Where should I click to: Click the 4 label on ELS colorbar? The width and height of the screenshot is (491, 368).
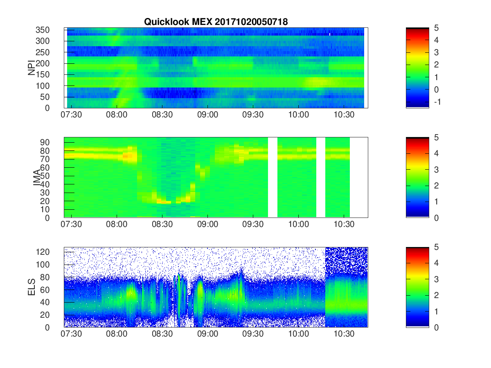coord(437,263)
